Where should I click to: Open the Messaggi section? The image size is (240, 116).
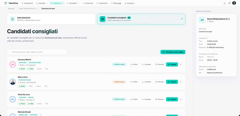click(116, 3)
